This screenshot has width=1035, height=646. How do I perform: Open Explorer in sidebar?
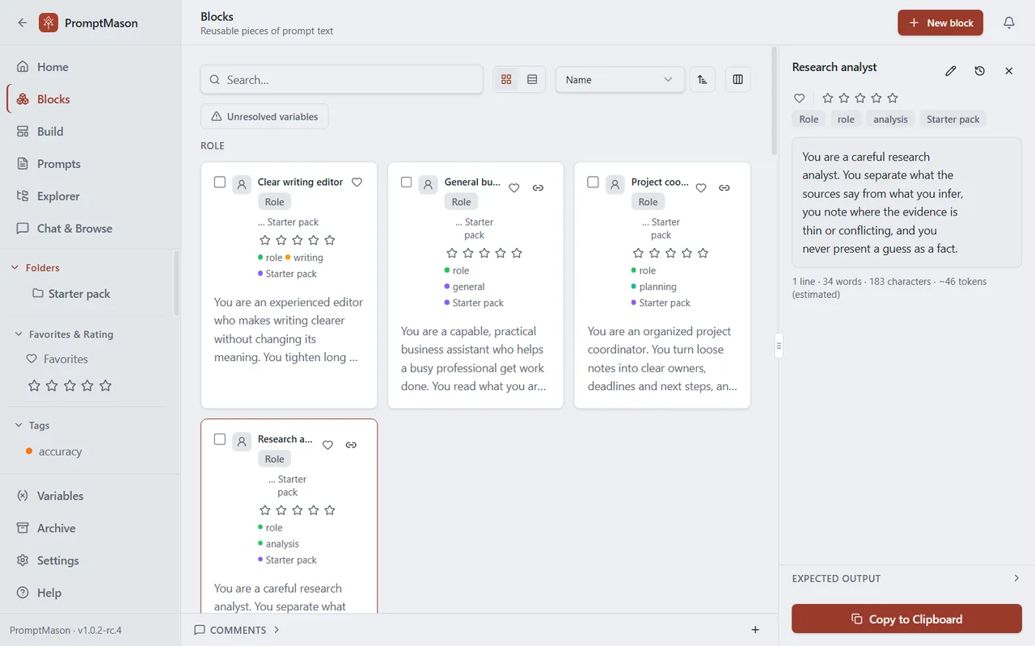point(91,196)
